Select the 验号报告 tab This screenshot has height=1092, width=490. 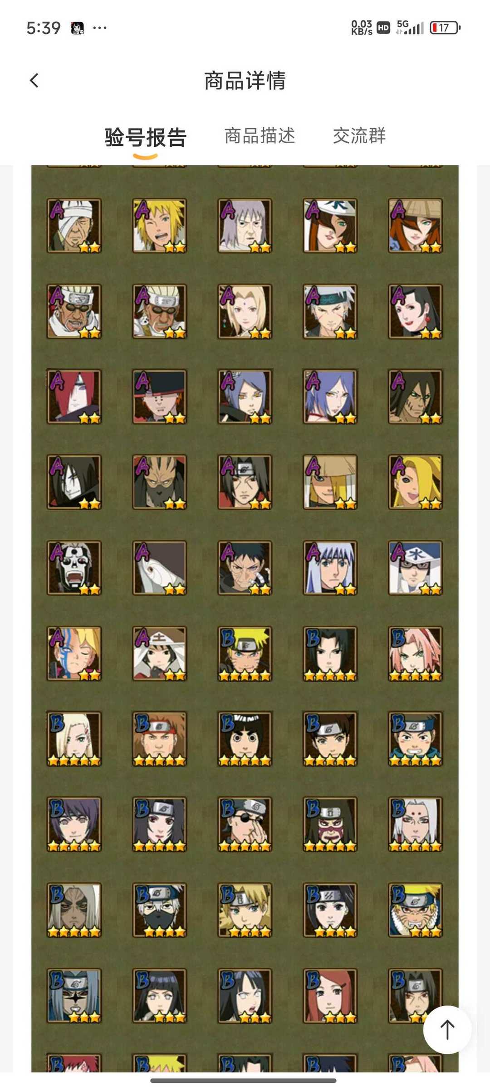coord(146,137)
